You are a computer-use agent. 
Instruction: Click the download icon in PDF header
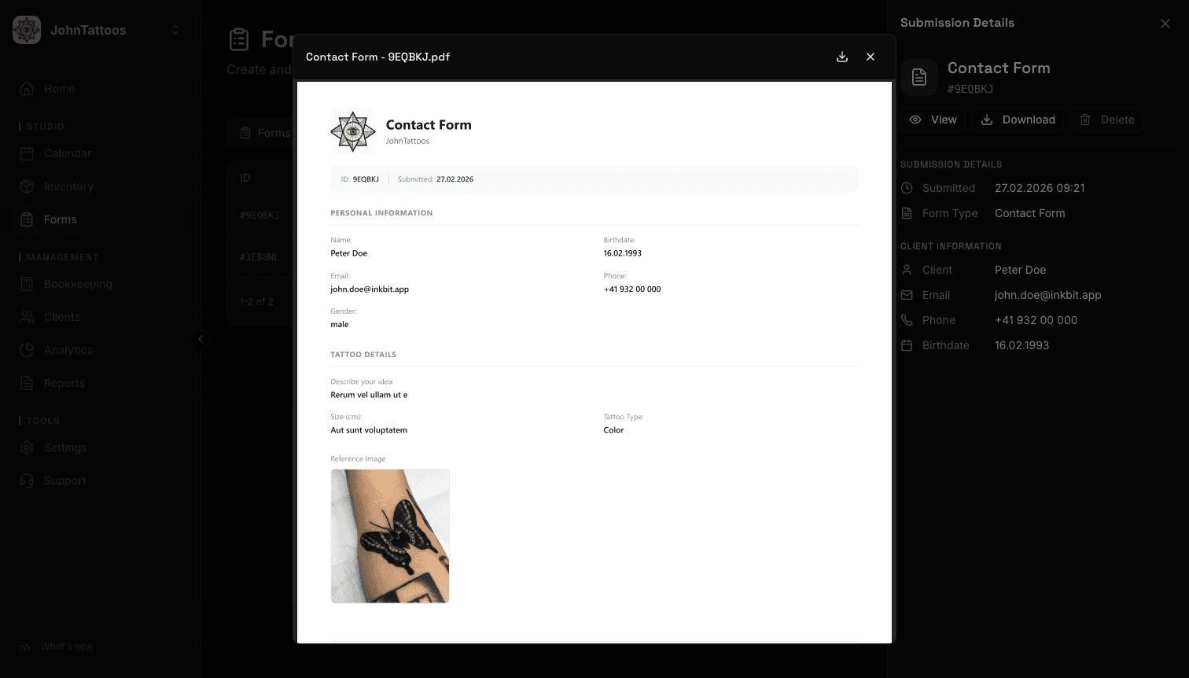[842, 57]
